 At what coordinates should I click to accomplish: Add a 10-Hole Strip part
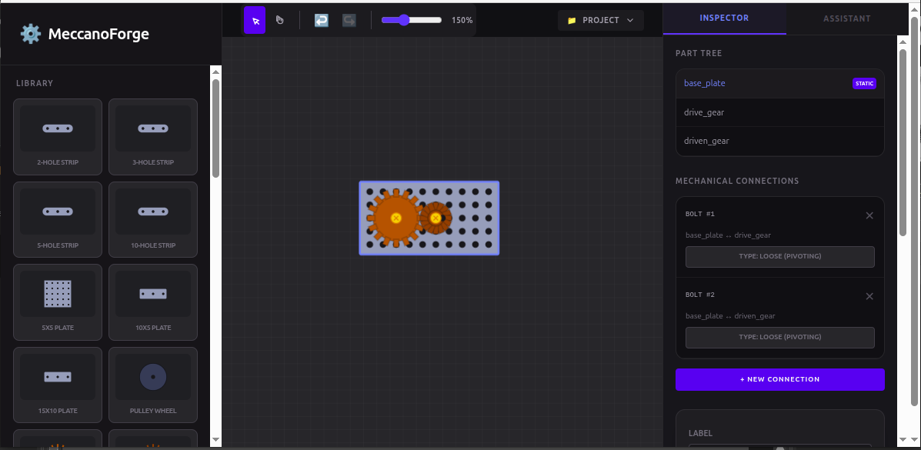click(x=152, y=220)
